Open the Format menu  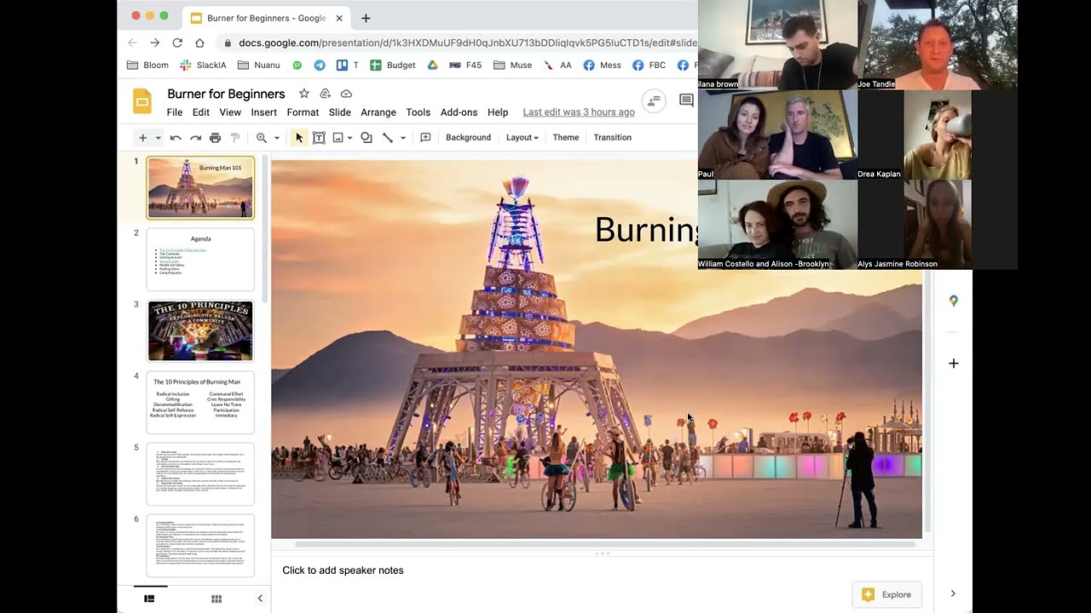pyautogui.click(x=303, y=112)
